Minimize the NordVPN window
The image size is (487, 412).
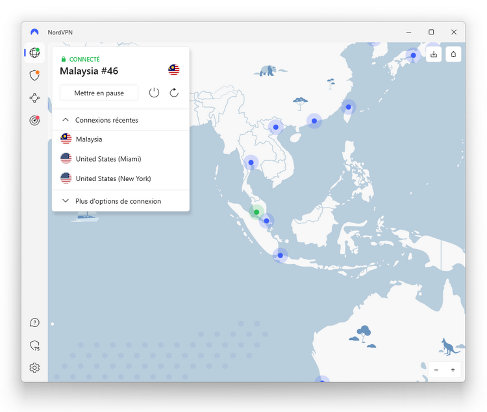pyautogui.click(x=408, y=32)
